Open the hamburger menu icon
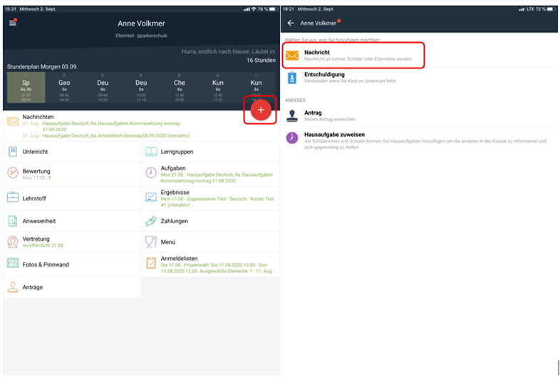The height and width of the screenshot is (380, 560). point(13,23)
